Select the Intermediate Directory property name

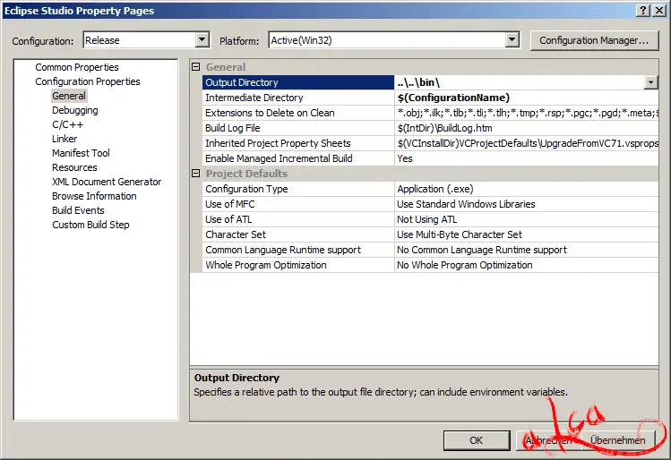[297, 98]
